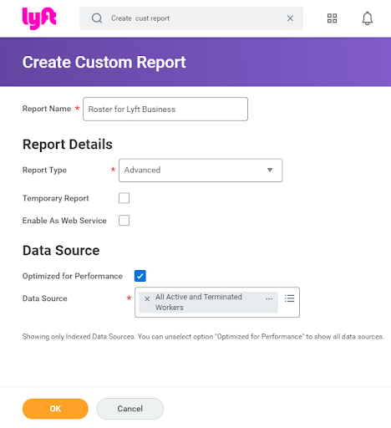Click the Report Name input field
The width and height of the screenshot is (391, 428).
pyautogui.click(x=165, y=109)
